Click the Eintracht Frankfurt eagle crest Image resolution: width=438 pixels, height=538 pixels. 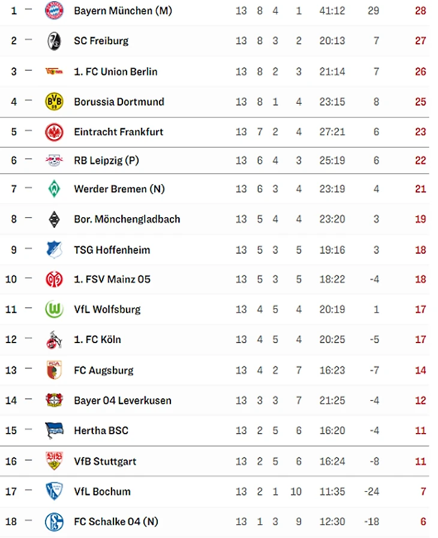click(x=54, y=132)
